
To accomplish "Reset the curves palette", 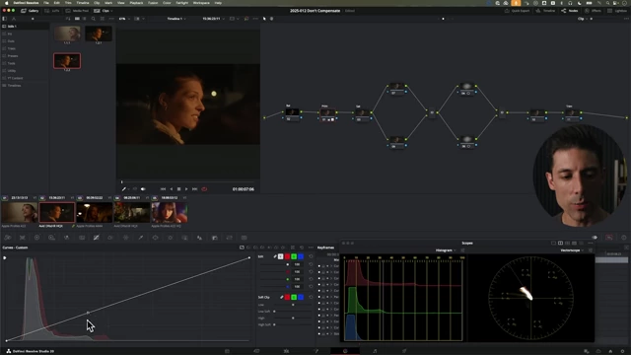I will [x=302, y=248].
